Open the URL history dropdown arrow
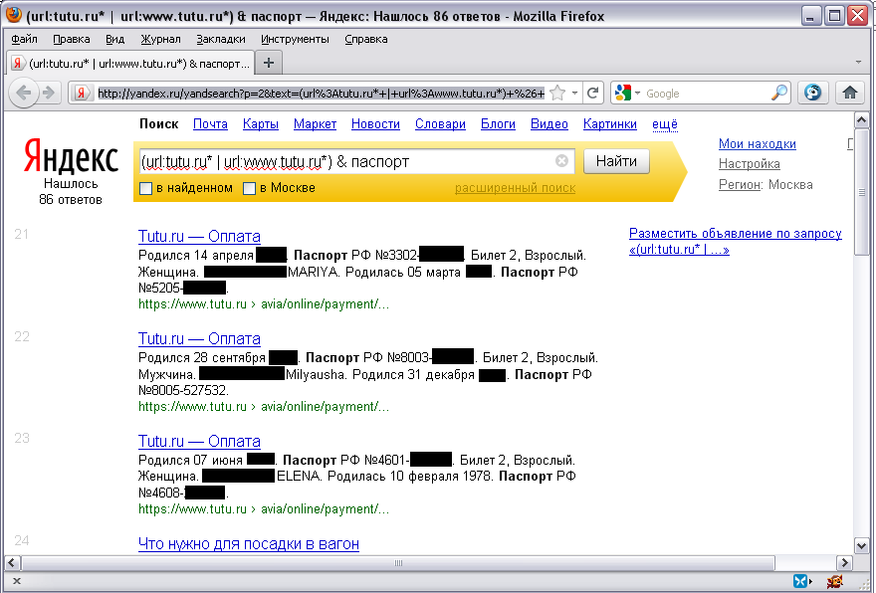Screen dimensions: 876x593 (x=575, y=93)
